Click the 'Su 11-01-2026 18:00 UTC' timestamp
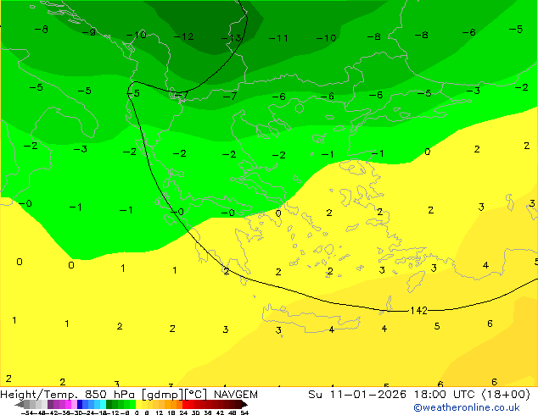This screenshot has height=415, width=538. (x=393, y=395)
